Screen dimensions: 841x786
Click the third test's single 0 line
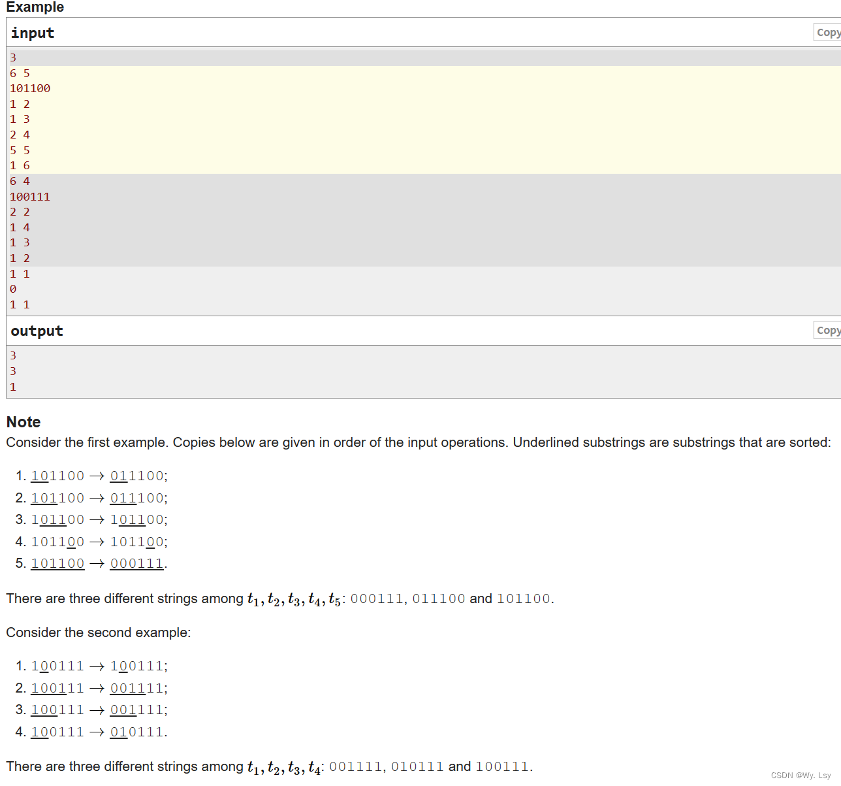tap(12, 289)
